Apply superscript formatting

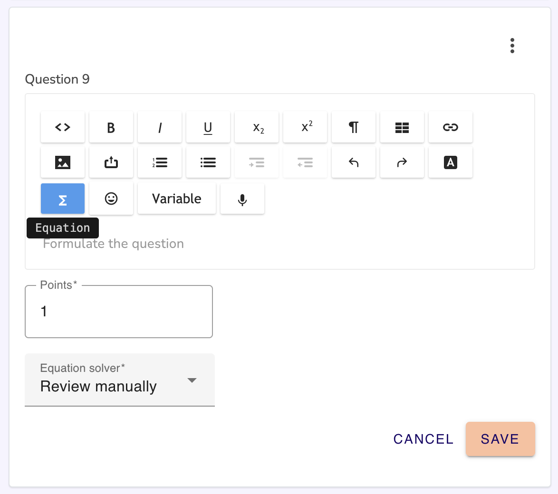click(305, 127)
